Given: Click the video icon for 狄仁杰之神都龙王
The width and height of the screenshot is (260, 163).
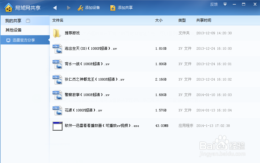Looking at the screenshot, I should 58,80.
